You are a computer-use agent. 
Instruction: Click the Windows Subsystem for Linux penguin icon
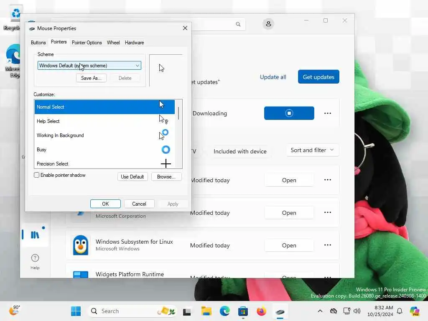[81, 245]
